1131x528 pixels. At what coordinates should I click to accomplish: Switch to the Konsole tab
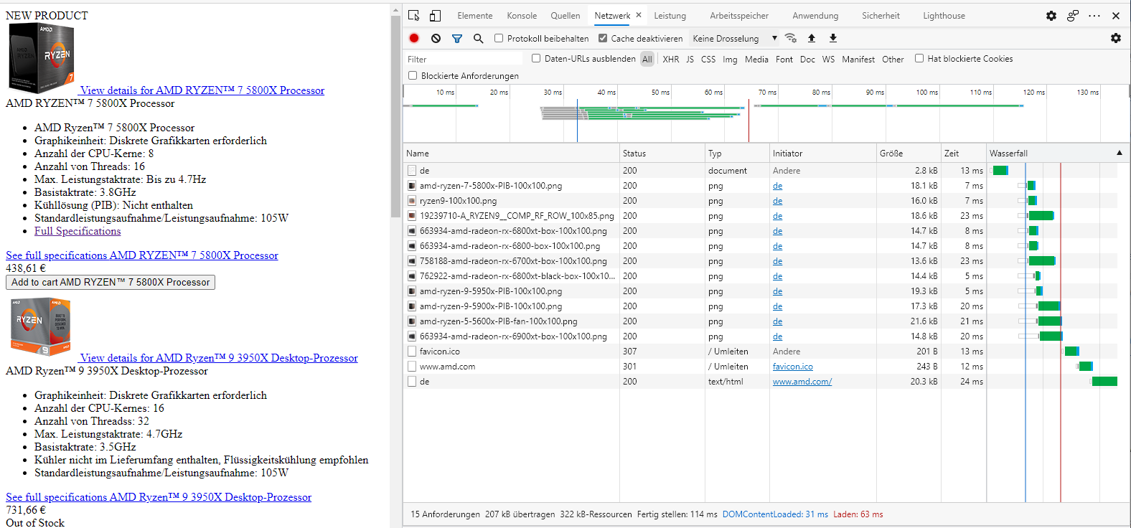click(x=522, y=16)
